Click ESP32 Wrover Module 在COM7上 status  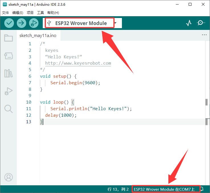[164, 189]
